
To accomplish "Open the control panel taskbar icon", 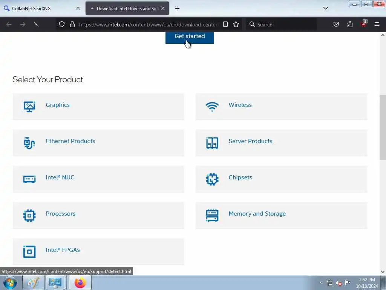I will pos(55,282).
